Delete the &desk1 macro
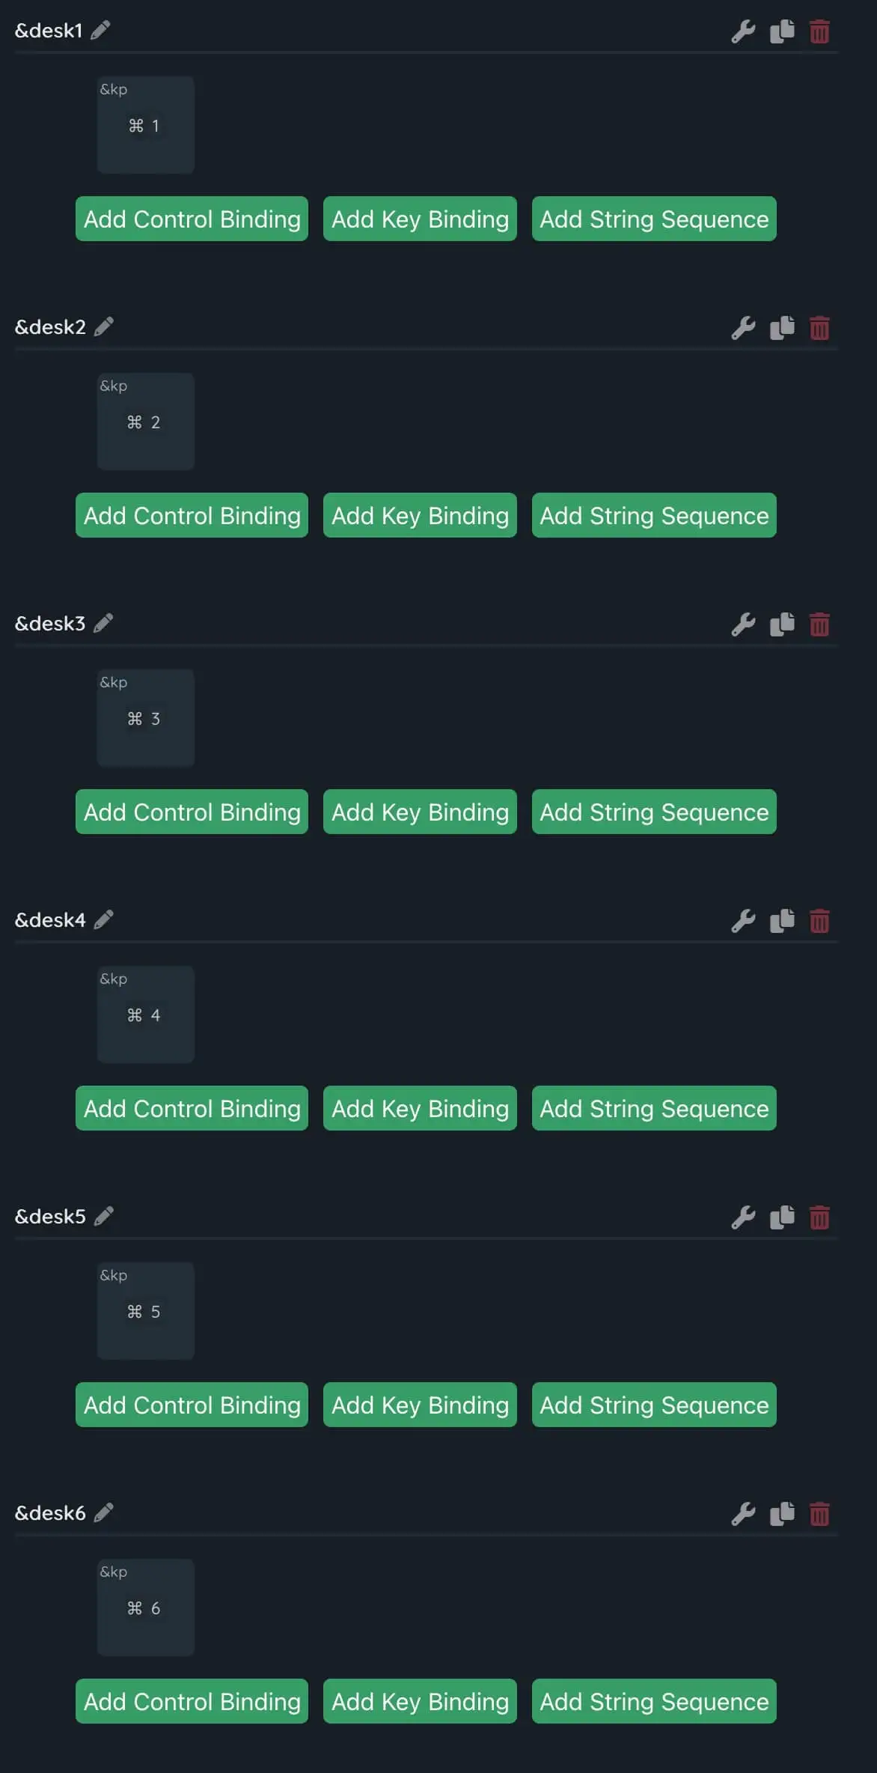The height and width of the screenshot is (1773, 877). click(819, 31)
